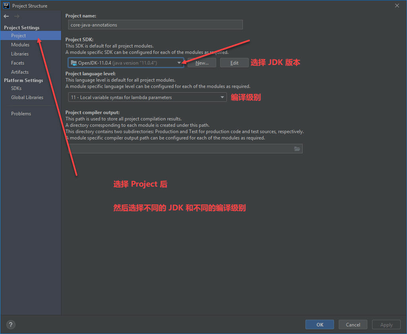Click the back navigation arrow
This screenshot has width=407, height=334.
tap(6, 16)
